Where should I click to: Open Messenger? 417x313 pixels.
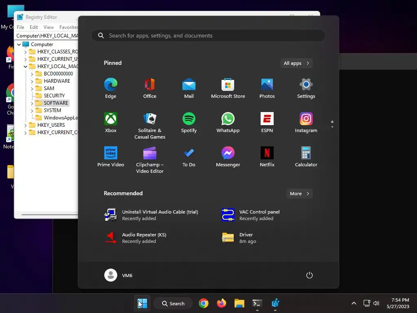click(228, 157)
